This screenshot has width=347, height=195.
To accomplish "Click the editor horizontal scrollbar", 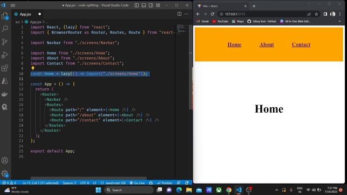I will [88, 178].
